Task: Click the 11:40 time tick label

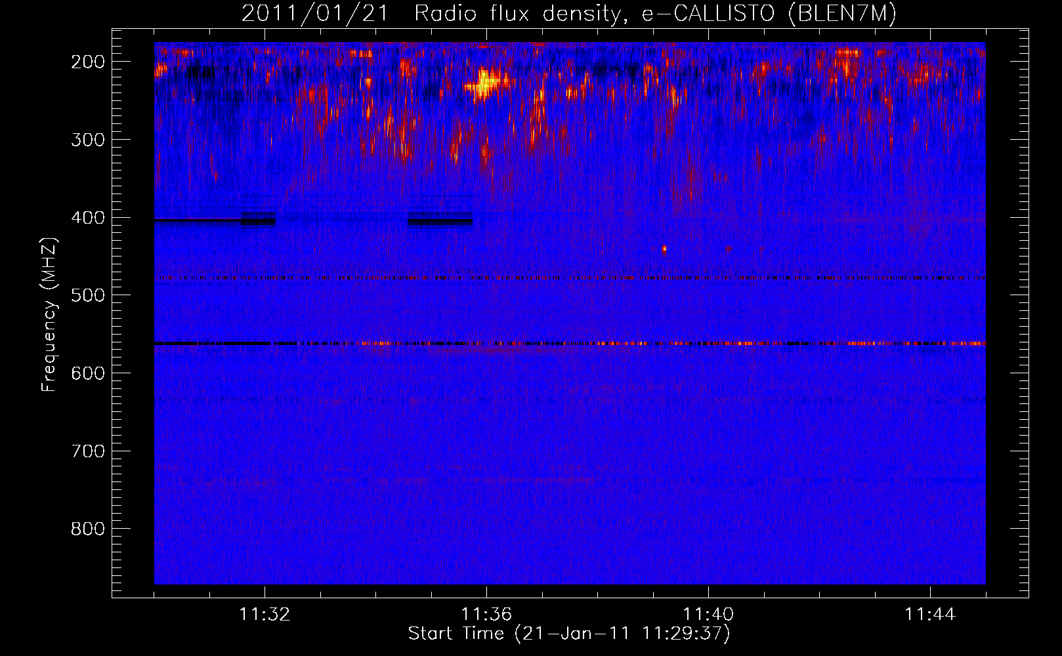Action: 708,615
